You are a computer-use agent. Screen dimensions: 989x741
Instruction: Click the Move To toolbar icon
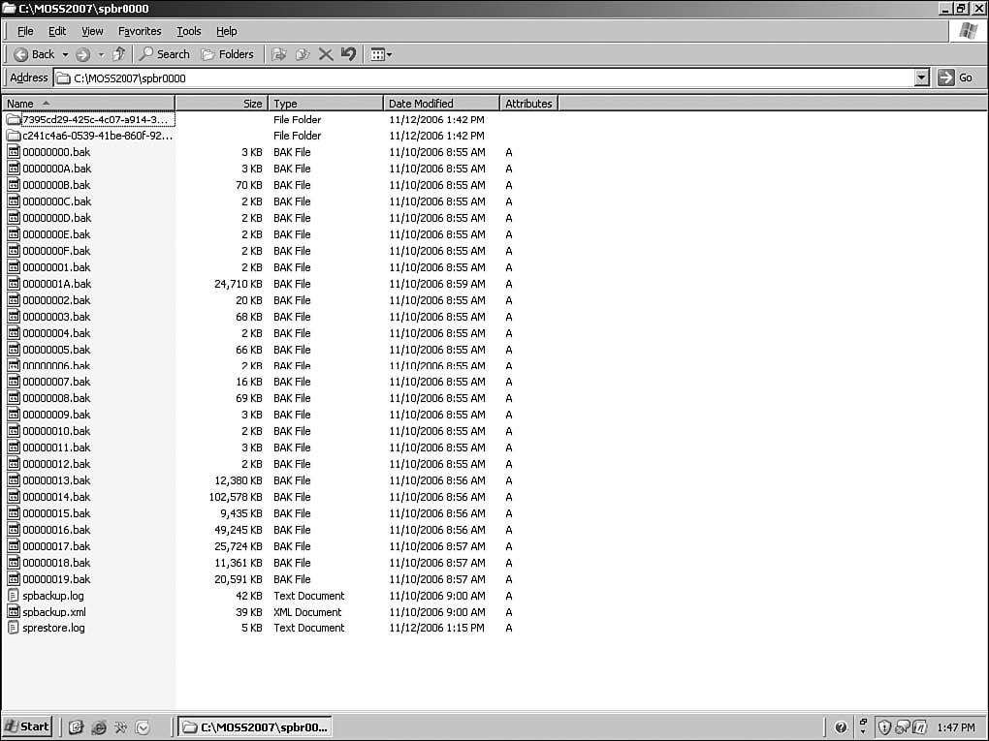(279, 54)
